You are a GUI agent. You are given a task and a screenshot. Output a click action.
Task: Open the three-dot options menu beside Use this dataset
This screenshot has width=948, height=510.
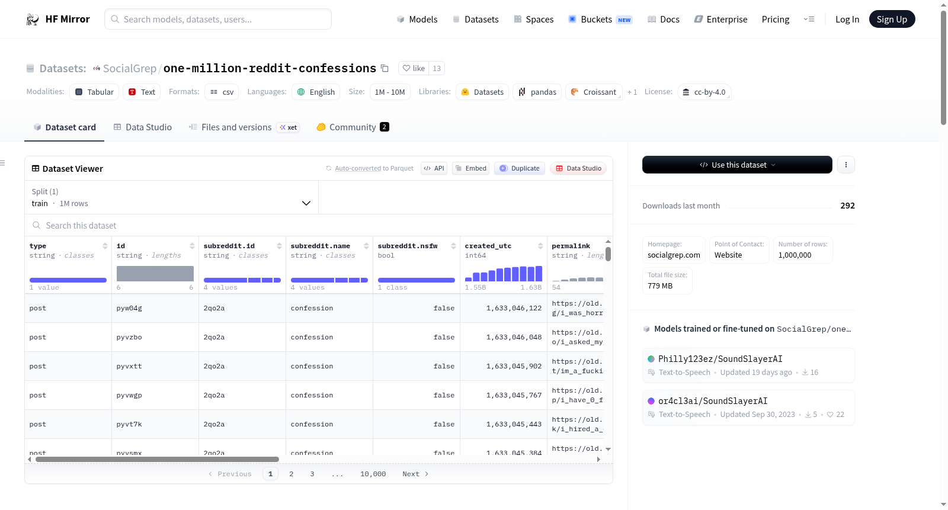pyautogui.click(x=846, y=165)
